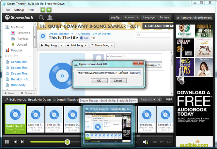This screenshot has width=217, height=149.
Task: Click playback progress slider knob
Action: click(x=68, y=142)
